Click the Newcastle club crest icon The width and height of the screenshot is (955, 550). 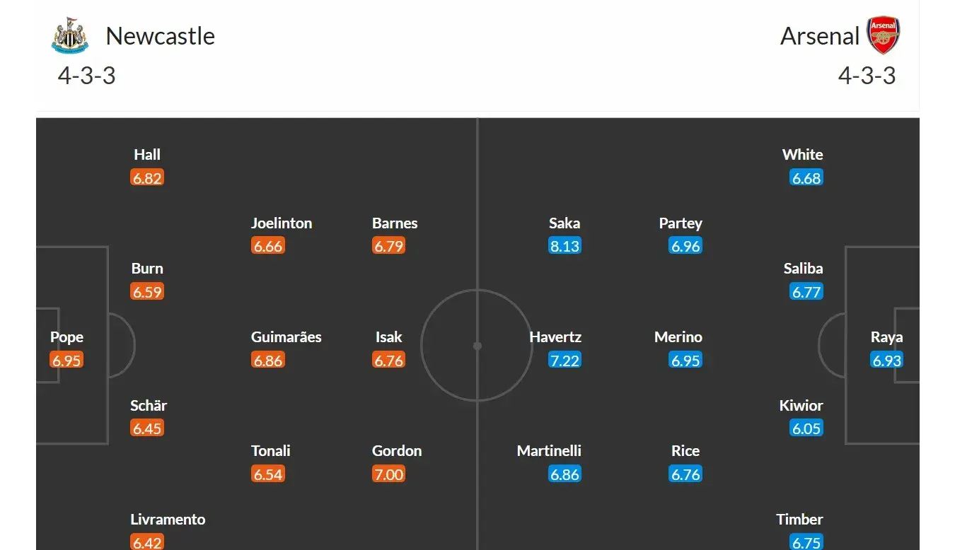click(70, 35)
